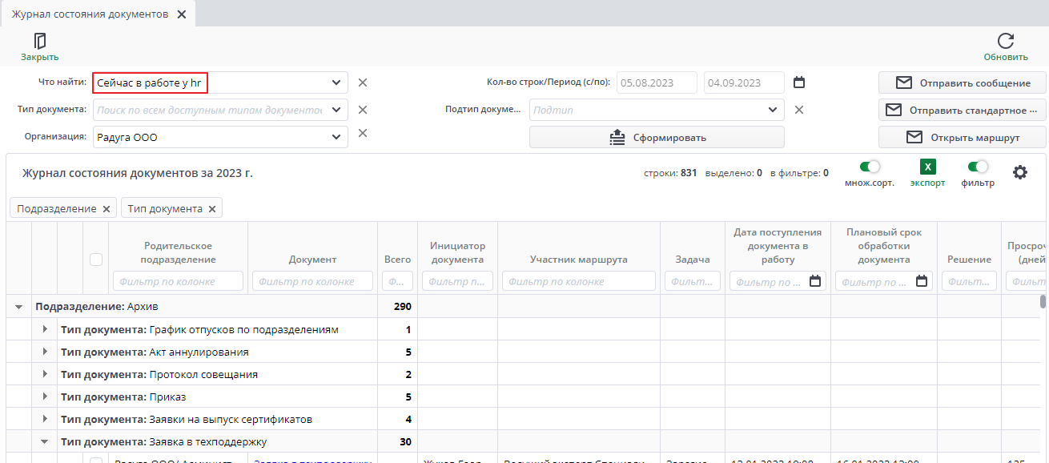Toggle the множ.сорт. switch
The image size is (1049, 463).
[869, 167]
